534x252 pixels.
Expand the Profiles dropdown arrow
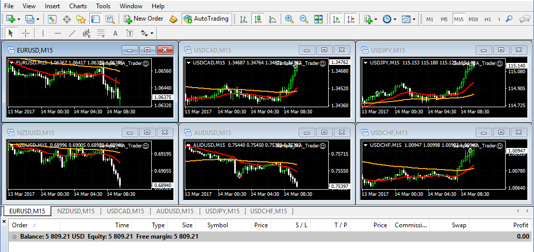pyautogui.click(x=38, y=20)
